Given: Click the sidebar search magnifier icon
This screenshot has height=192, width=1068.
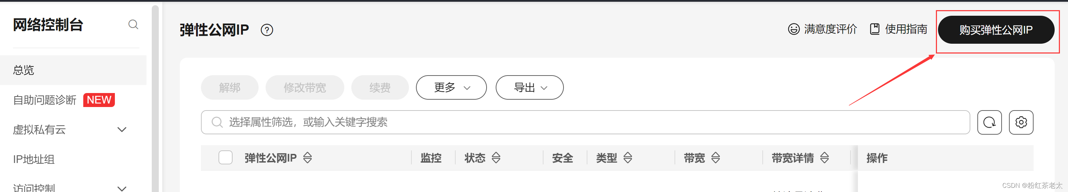Looking at the screenshot, I should [x=133, y=25].
